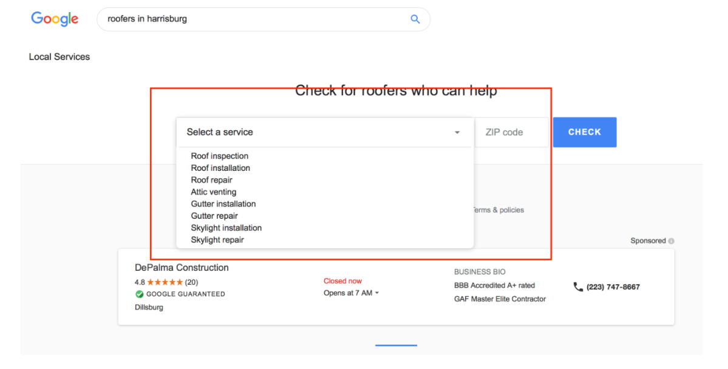Choose the Skylight installation option
This screenshot has width=728, height=369.
pos(226,228)
